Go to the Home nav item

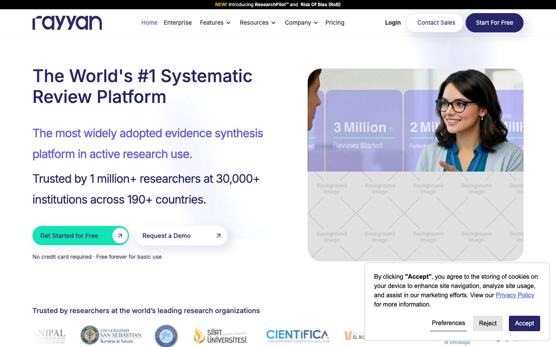[x=149, y=23]
